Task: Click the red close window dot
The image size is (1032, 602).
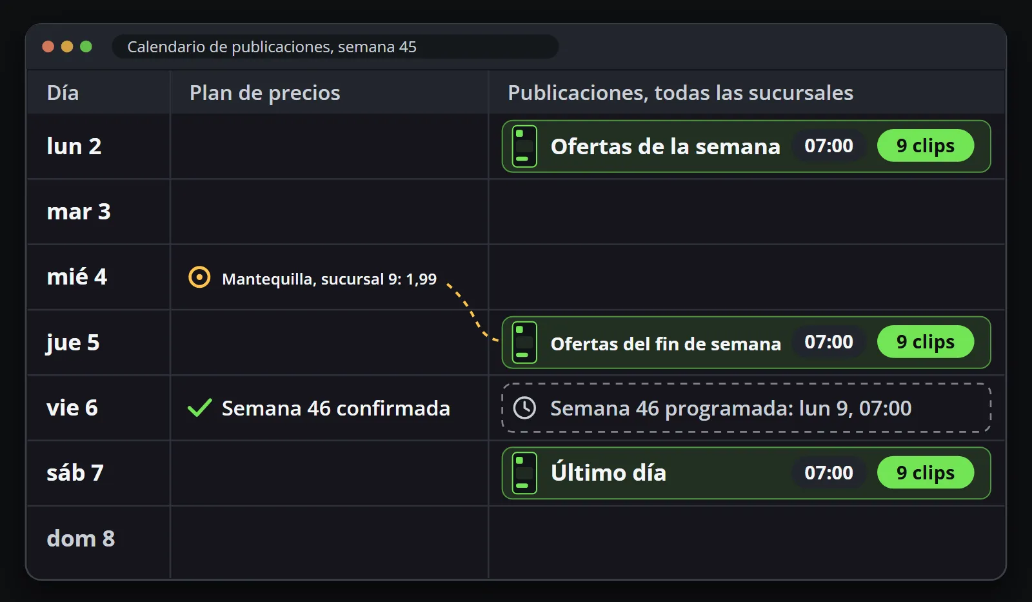Action: coord(48,46)
